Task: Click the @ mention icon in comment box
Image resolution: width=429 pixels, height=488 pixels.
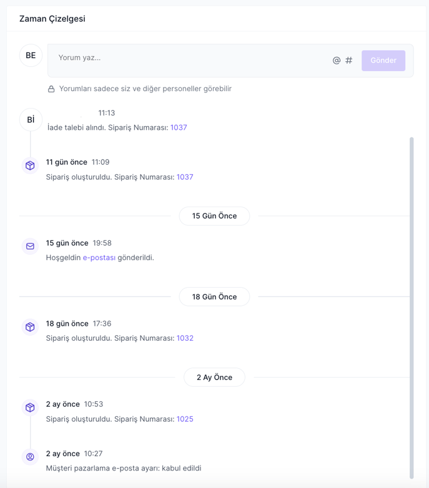Action: pos(336,61)
